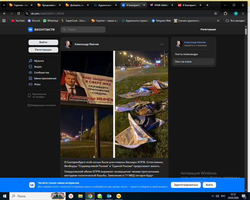
Task: Launch Yandex Browser from the taskbar
Action: click(x=71, y=196)
